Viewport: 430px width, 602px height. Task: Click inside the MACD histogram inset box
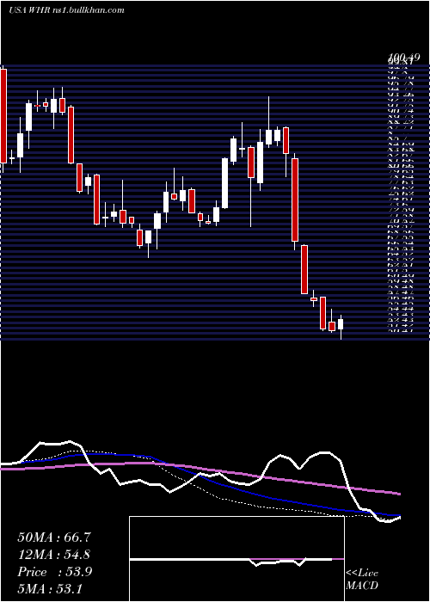tap(236, 559)
